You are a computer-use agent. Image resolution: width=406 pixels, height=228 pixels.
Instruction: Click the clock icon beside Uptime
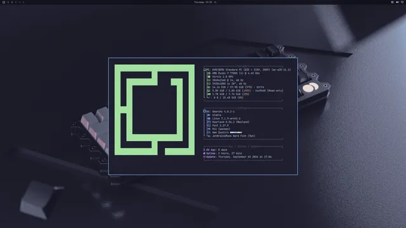tap(204, 153)
